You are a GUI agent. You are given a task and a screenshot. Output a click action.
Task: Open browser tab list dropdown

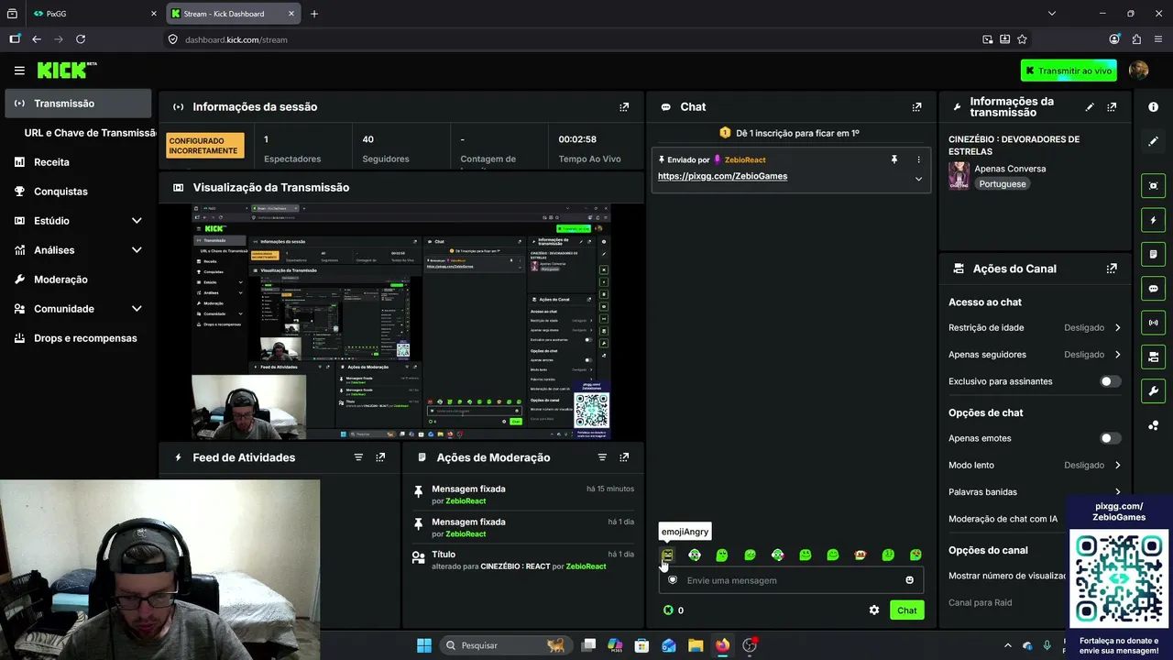point(1052,14)
